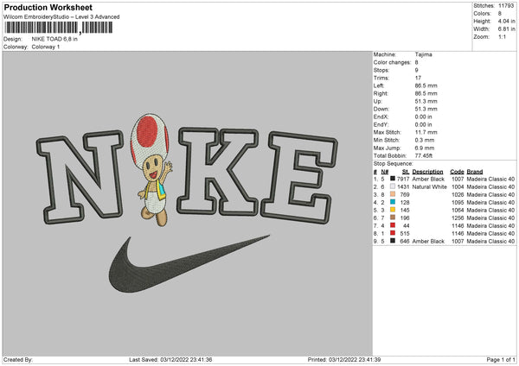This screenshot has height=366, width=519.
Task: Click the Stop Sequence heading
Action: pyautogui.click(x=394, y=164)
